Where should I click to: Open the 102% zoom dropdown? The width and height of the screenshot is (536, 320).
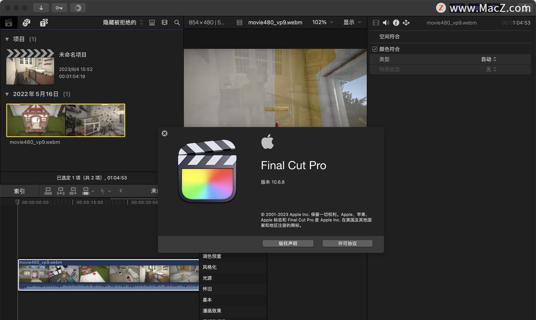click(x=322, y=22)
